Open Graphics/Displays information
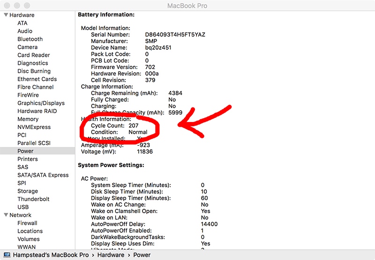 pos(41,103)
